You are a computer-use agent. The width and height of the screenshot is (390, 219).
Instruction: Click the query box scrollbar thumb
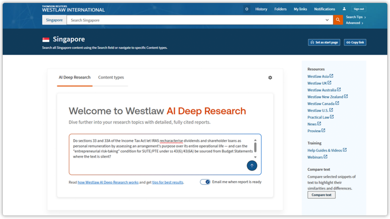pyautogui.click(x=255, y=147)
